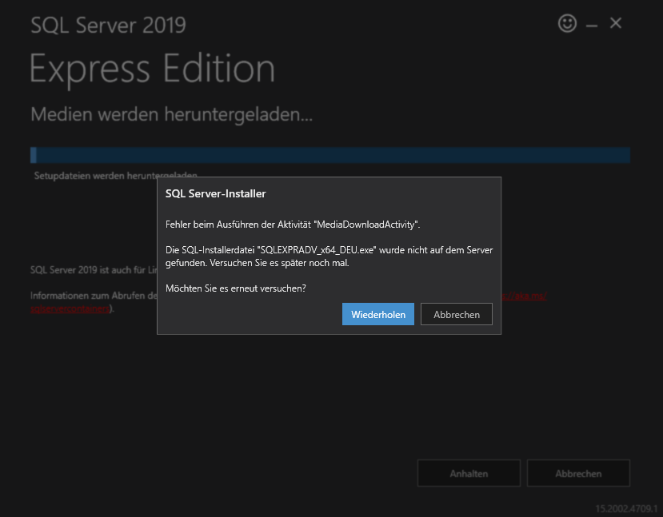The width and height of the screenshot is (663, 517).
Task: Click the "Setupdateien werden heruntergeladen" status text
Action: 115,176
